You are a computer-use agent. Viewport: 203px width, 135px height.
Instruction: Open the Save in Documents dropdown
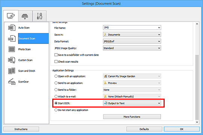132,34
